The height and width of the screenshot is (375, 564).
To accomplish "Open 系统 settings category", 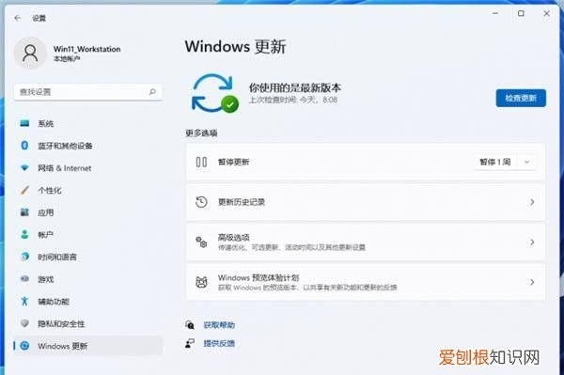I will click(x=87, y=124).
